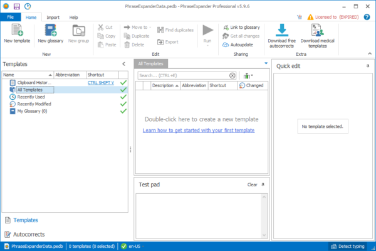Image resolution: width=376 pixels, height=251 pixels.
Task: Toggle checkmark for Recently Modified row
Action: pos(123,104)
